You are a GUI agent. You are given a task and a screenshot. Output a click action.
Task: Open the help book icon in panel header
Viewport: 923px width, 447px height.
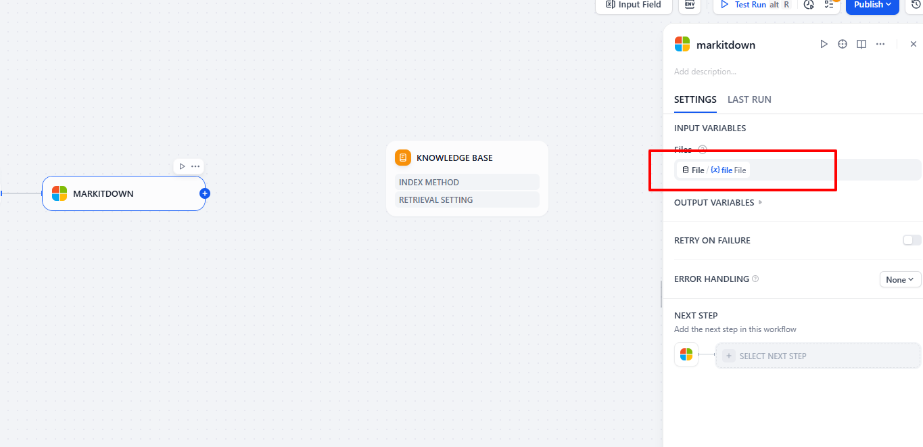point(861,44)
